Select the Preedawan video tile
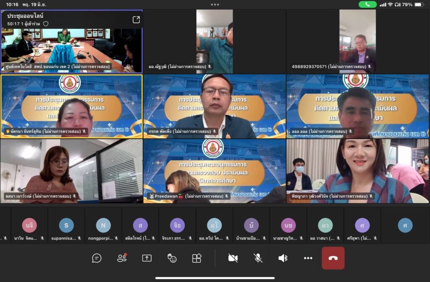This screenshot has width=430, height=282. pyautogui.click(x=215, y=171)
